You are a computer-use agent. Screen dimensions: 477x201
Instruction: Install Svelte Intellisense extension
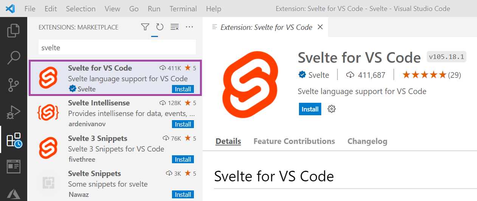(183, 124)
